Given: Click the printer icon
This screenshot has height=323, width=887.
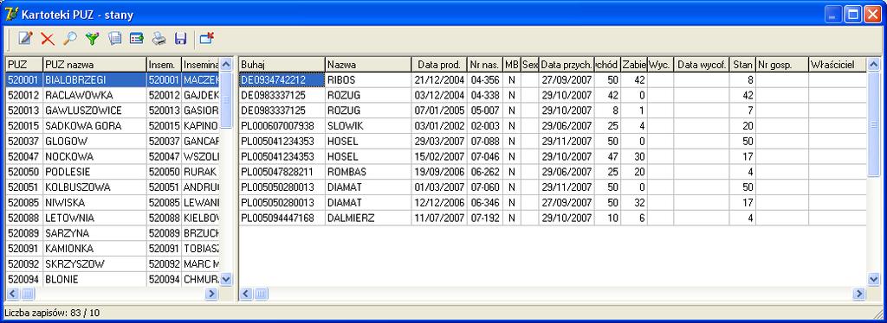Looking at the screenshot, I should point(159,38).
